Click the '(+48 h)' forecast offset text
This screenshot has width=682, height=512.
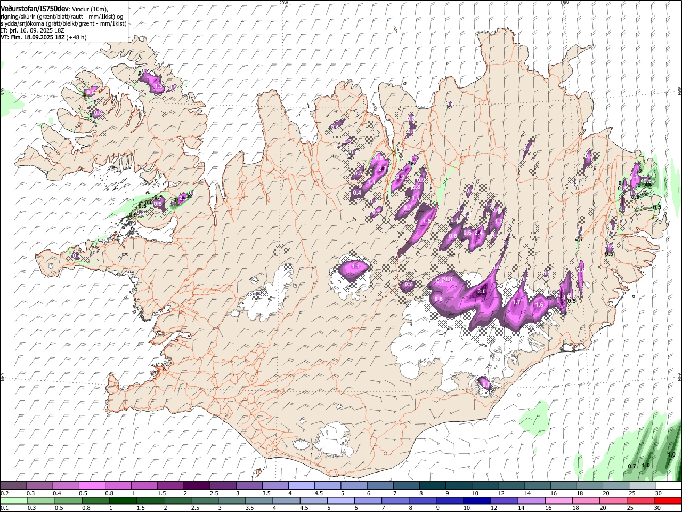[77, 37]
